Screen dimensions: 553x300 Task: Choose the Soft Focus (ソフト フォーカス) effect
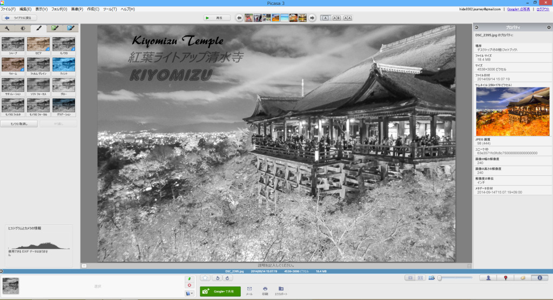(x=38, y=86)
